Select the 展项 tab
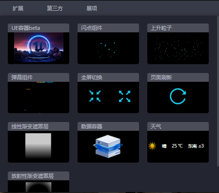 click(92, 8)
